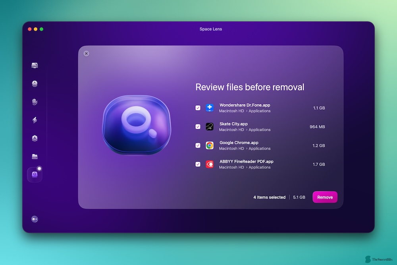Open the Protection hand sidebar icon
This screenshot has height=265, width=397.
35,102
